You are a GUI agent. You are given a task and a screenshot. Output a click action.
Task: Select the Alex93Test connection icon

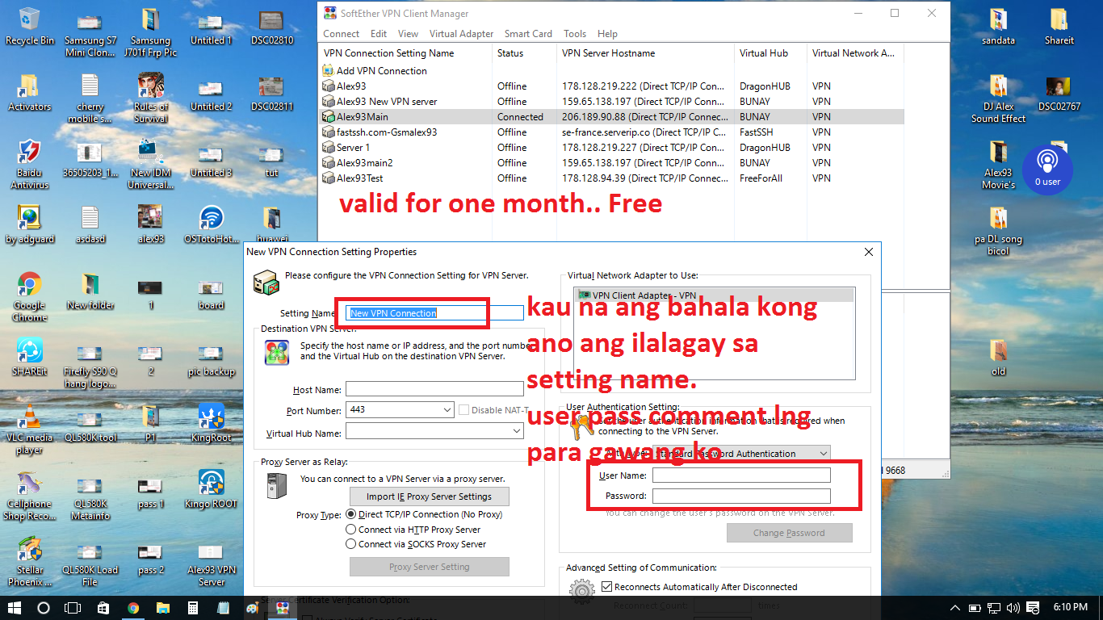point(329,178)
